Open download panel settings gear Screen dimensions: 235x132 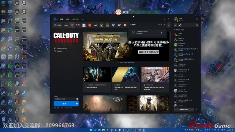tap(164, 25)
